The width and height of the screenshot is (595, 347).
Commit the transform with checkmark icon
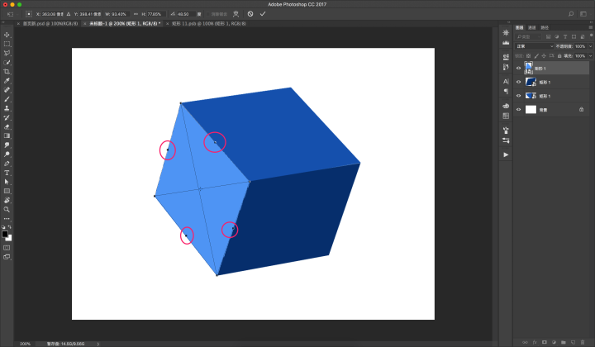(263, 14)
